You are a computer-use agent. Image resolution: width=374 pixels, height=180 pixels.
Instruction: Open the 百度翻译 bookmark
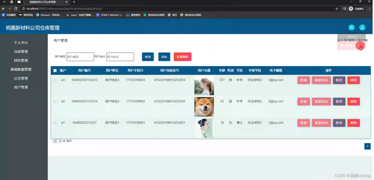[9, 15]
